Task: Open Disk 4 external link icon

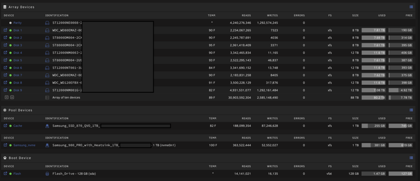Action: click(x=5, y=53)
